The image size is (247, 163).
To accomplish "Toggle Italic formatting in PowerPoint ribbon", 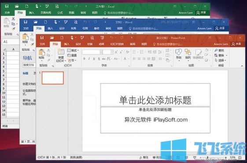I will (89, 59).
